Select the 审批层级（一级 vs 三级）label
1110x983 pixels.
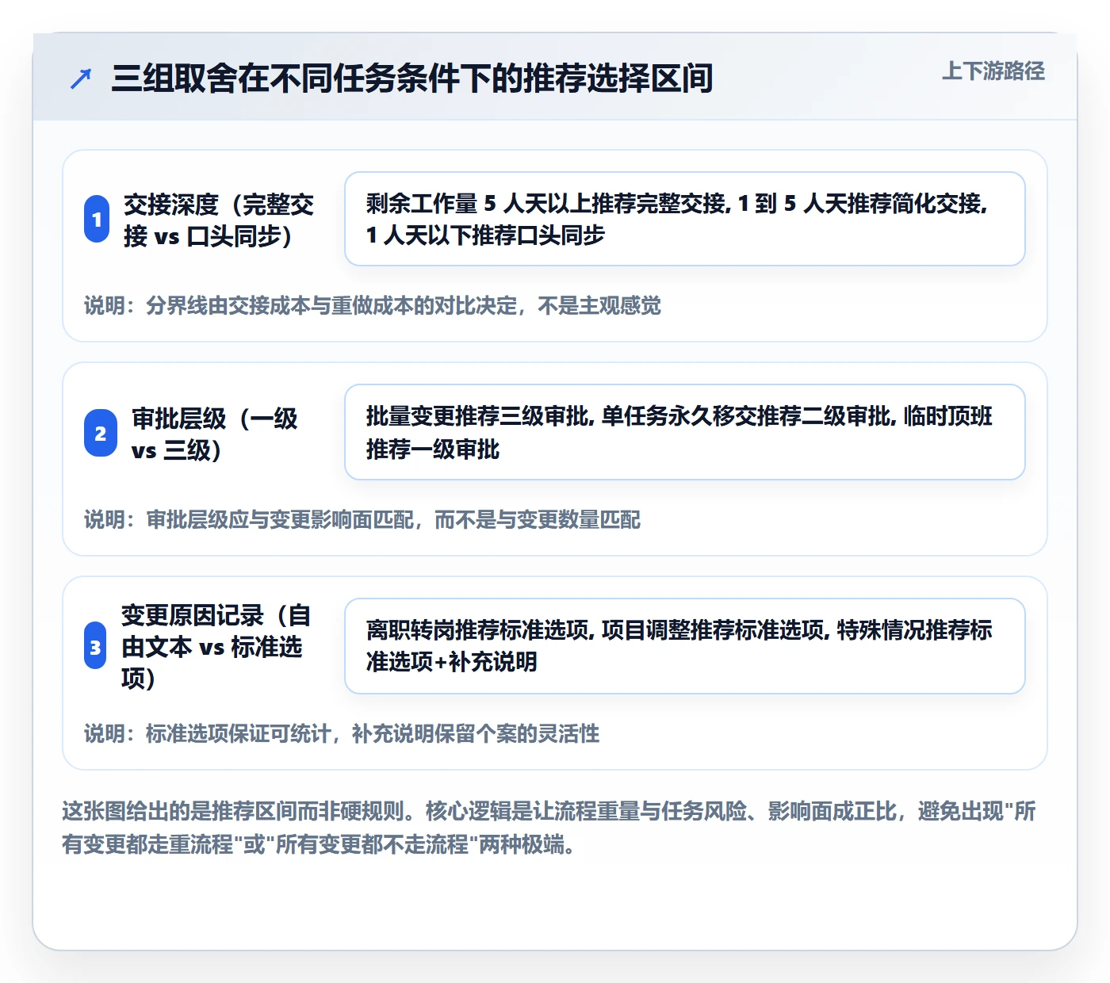pyautogui.click(x=215, y=434)
